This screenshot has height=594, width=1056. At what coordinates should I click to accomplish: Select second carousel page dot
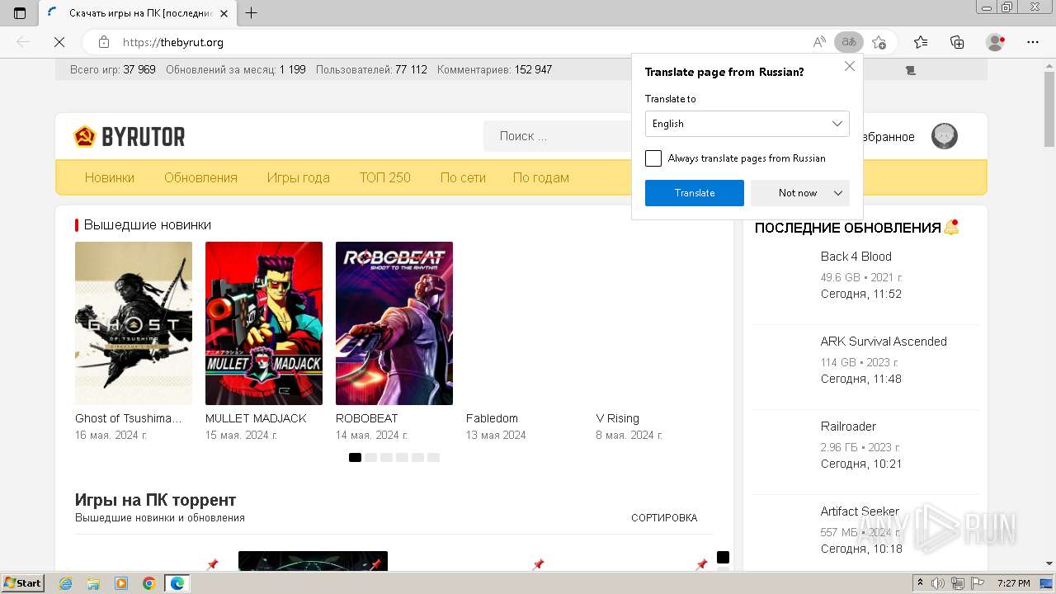[371, 457]
